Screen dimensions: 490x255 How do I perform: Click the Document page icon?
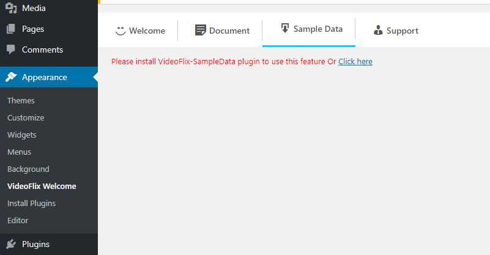click(200, 31)
